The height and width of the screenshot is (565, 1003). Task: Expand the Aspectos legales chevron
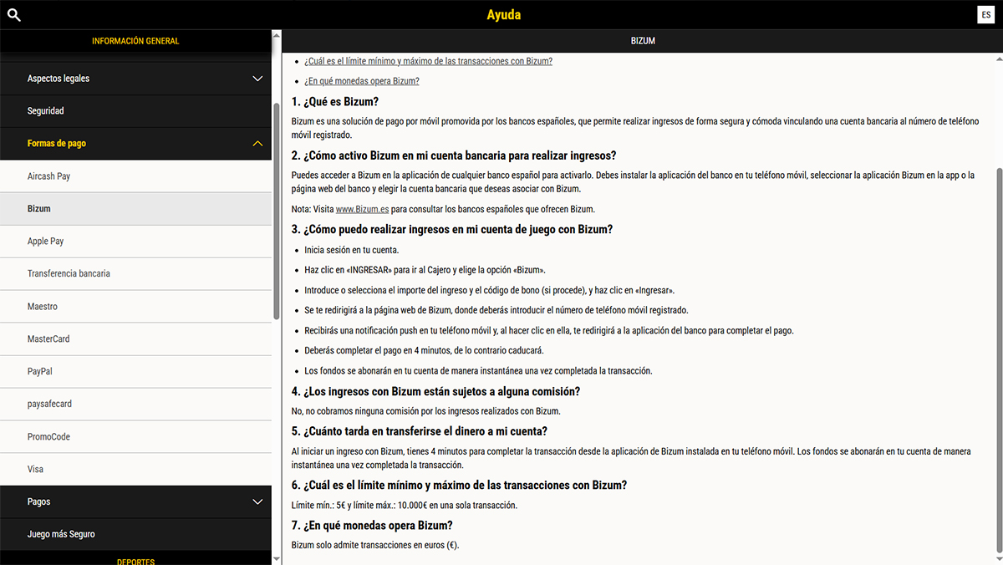point(257,79)
